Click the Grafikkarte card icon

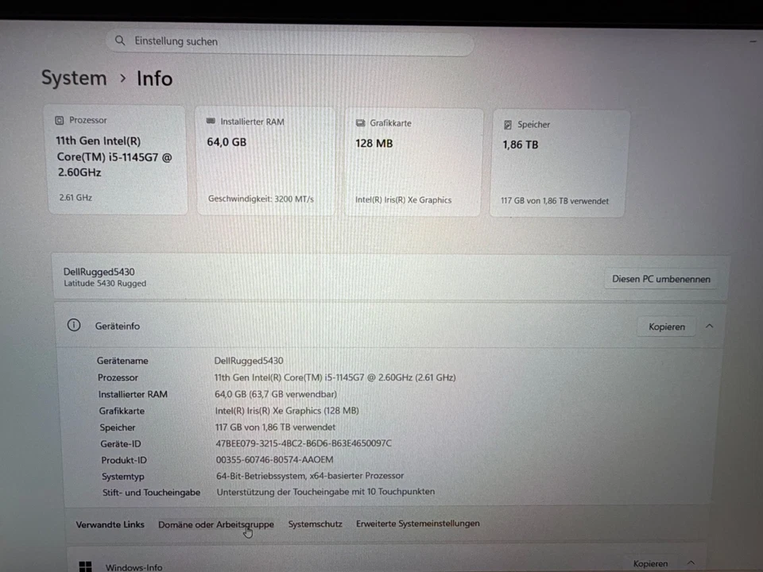[360, 123]
